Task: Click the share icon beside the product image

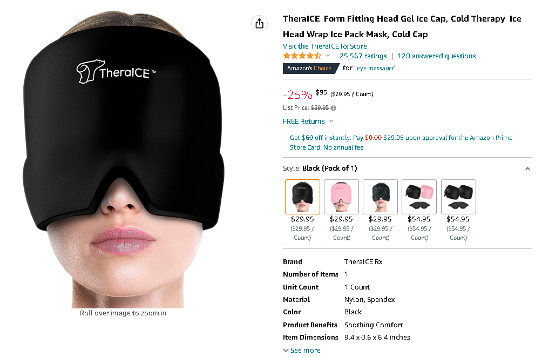Action: [260, 23]
